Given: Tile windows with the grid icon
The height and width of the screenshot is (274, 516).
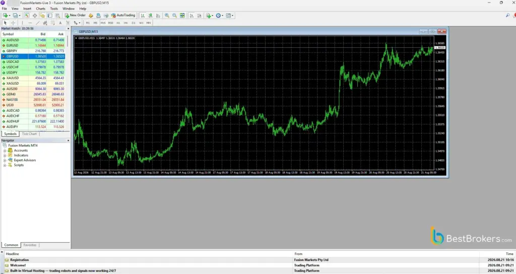Looking at the screenshot, I should pyautogui.click(x=182, y=16).
